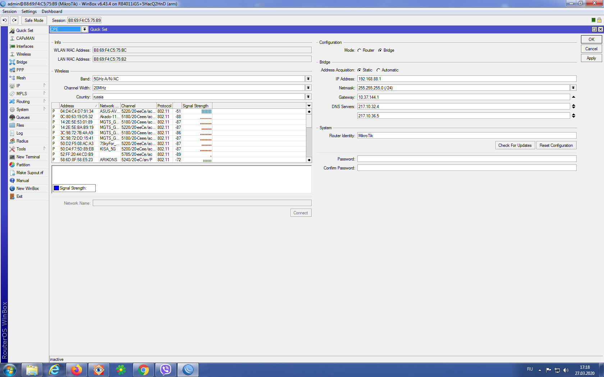Open the Settings menu
This screenshot has width=604, height=377.
coord(29,11)
